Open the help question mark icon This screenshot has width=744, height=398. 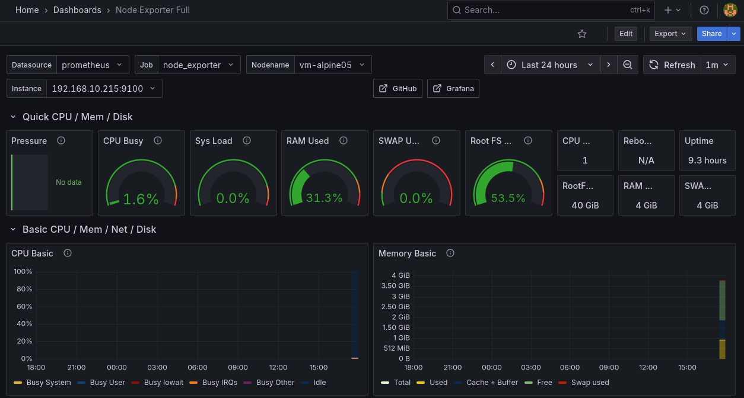[704, 10]
